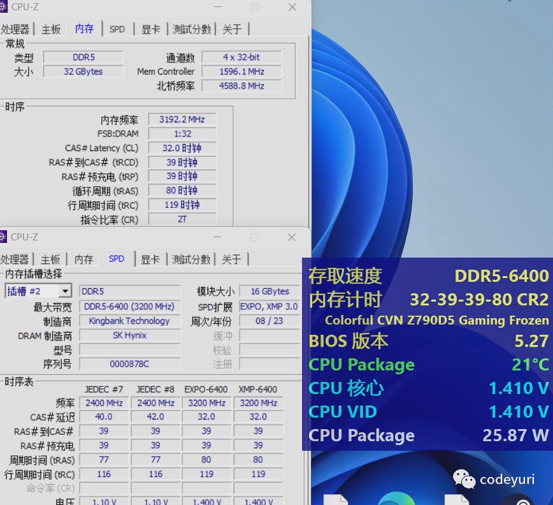Image resolution: width=553 pixels, height=505 pixels.
Task: Click tRCD 39 时钟 value
Action: pos(182,163)
